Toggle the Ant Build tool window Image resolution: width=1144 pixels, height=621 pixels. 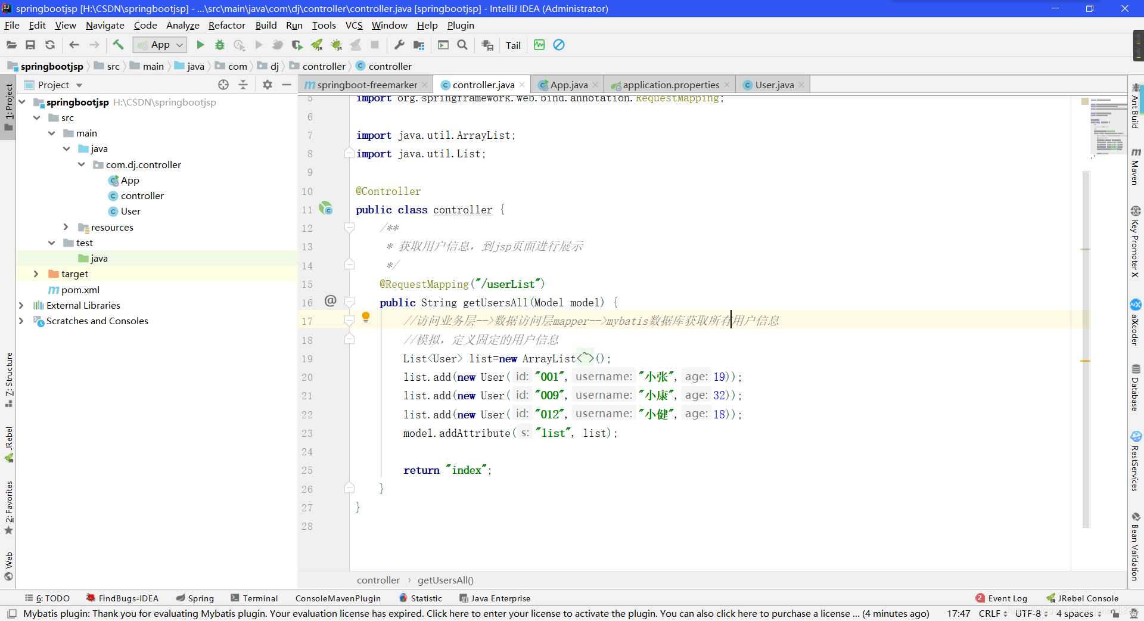[x=1136, y=105]
